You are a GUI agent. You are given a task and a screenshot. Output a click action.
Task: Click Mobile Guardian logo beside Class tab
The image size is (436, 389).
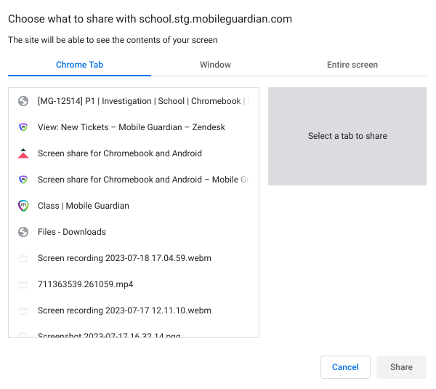click(x=23, y=206)
